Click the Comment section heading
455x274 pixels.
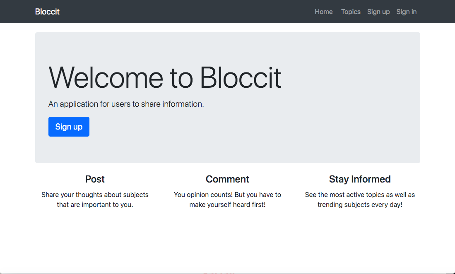[x=227, y=179]
